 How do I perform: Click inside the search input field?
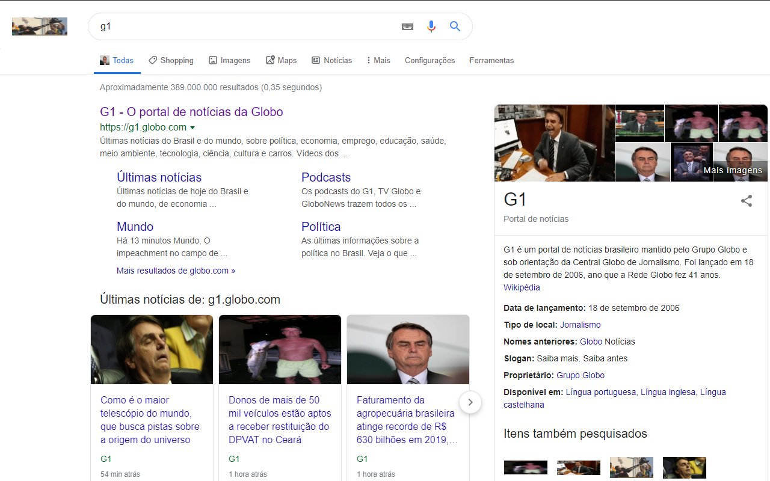(241, 26)
